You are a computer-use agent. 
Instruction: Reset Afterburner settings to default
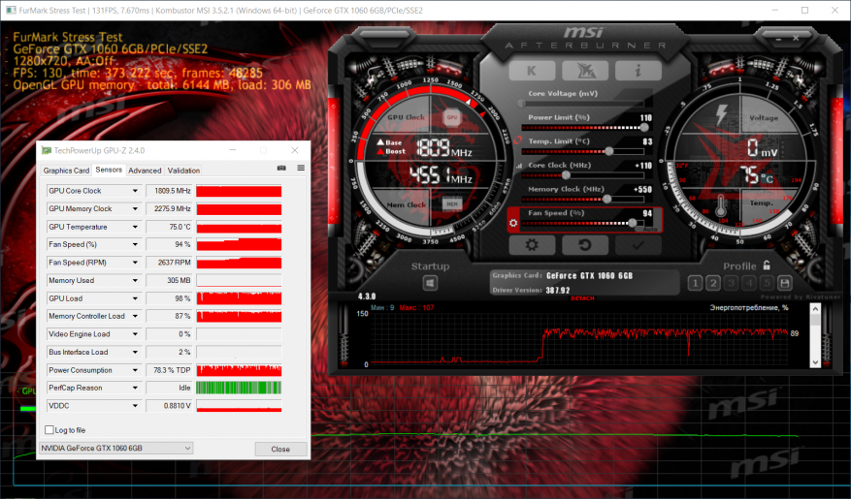(584, 245)
